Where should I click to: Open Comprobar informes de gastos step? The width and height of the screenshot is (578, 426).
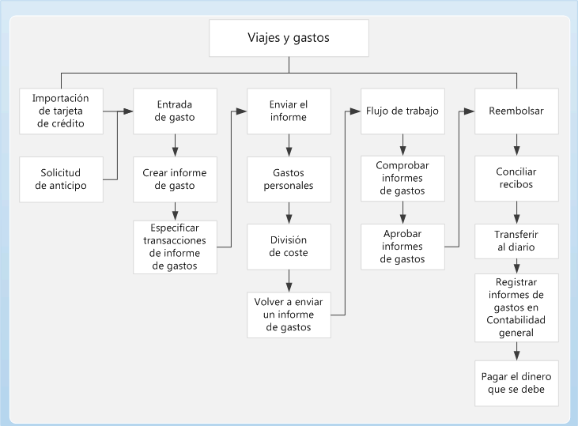(402, 179)
